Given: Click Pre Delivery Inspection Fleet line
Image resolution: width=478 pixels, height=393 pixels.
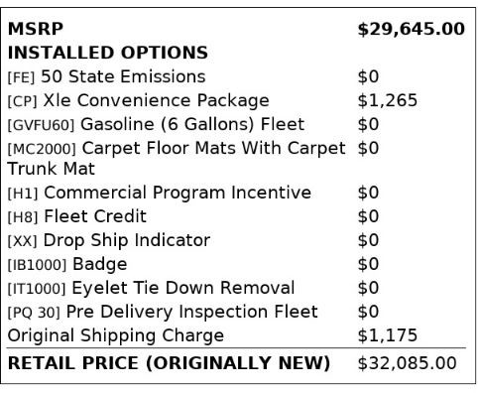Looking at the screenshot, I should pos(191,312).
